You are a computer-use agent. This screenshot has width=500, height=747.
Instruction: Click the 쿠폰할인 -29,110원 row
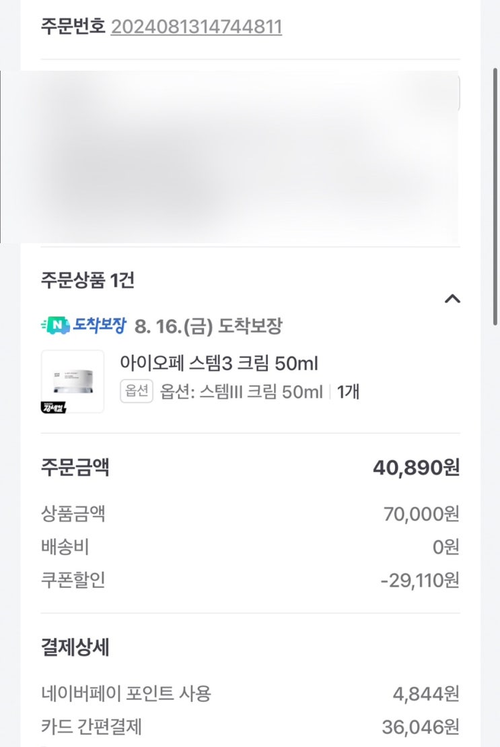pos(250,580)
